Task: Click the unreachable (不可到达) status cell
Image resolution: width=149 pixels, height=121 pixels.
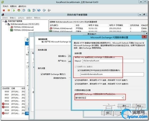Action: click(79, 28)
